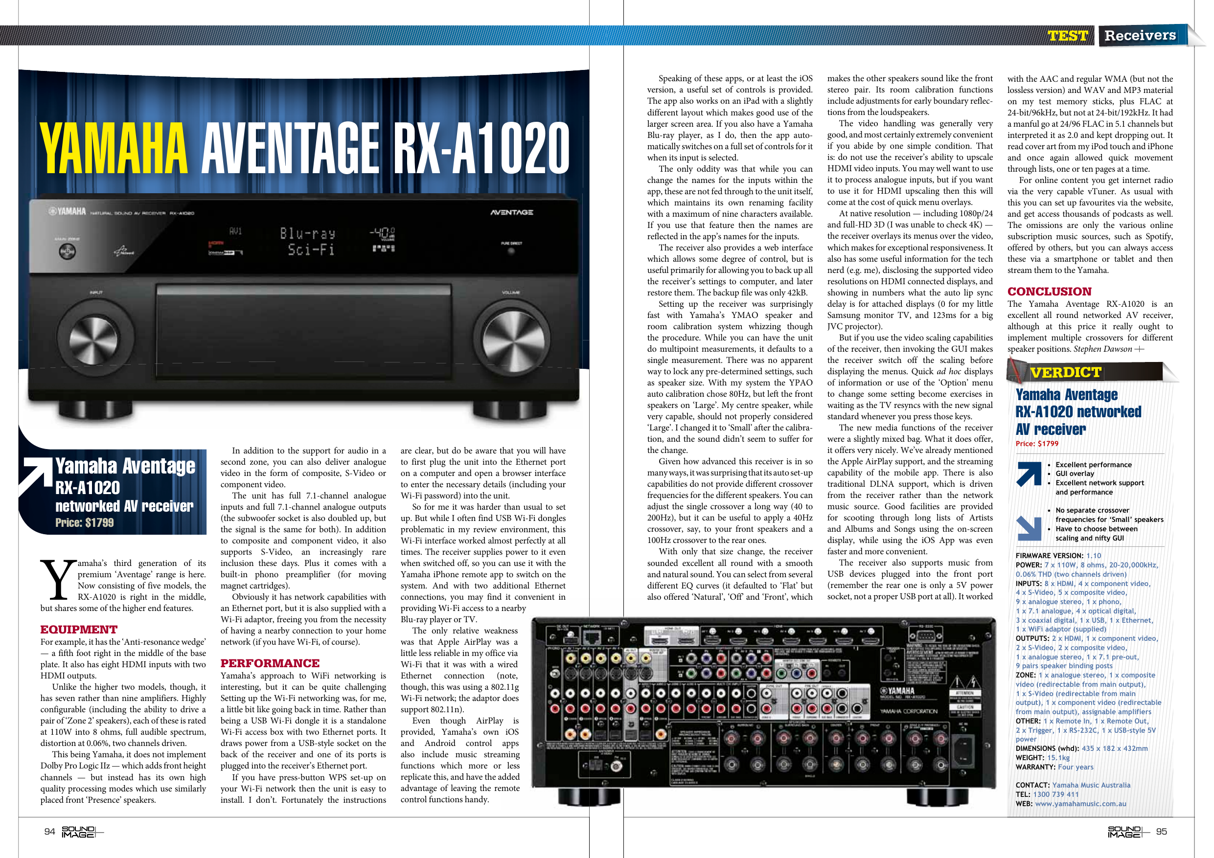Click the 'Stephen Dawson' byline

coord(1102,349)
